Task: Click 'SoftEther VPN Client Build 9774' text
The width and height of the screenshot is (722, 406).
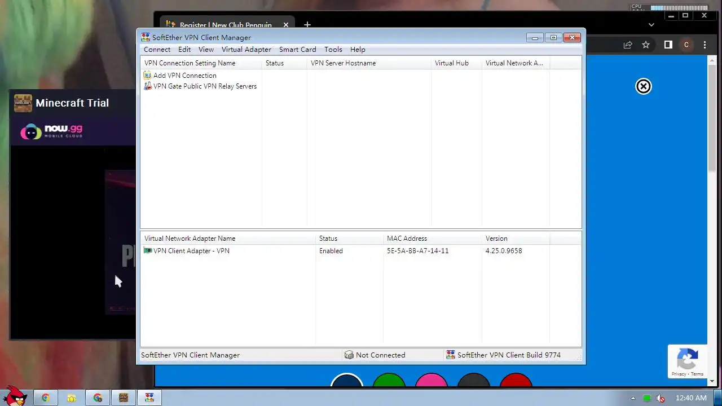Action: (509, 355)
